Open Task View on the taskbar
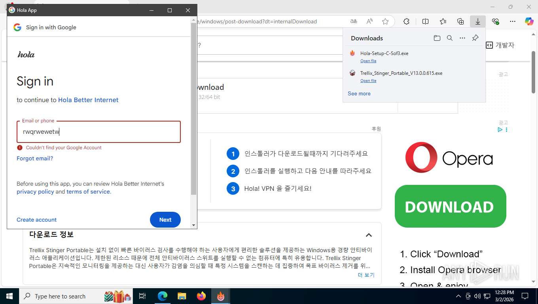Viewport: 538px width, 304px height. coord(142,296)
